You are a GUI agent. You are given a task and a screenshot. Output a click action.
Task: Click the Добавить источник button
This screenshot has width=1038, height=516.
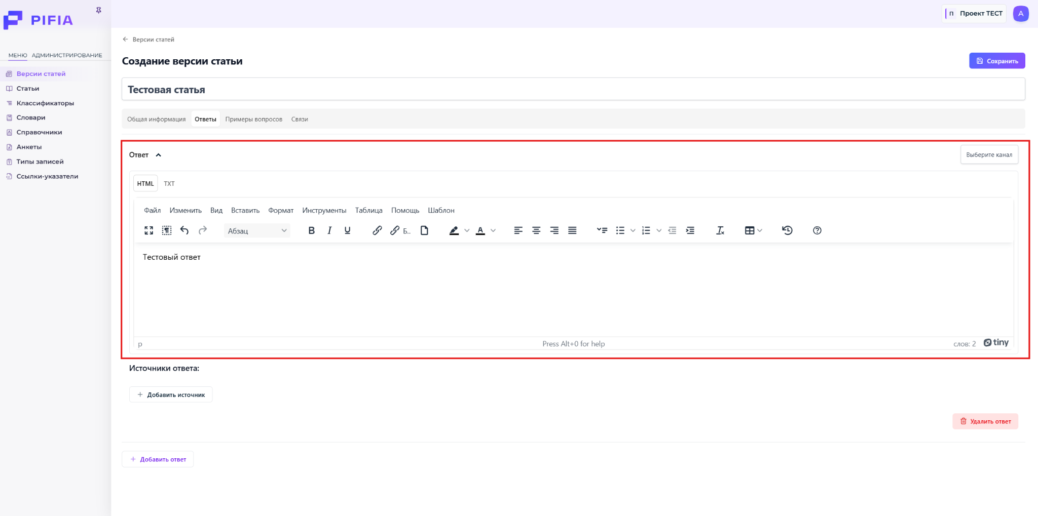(x=171, y=395)
